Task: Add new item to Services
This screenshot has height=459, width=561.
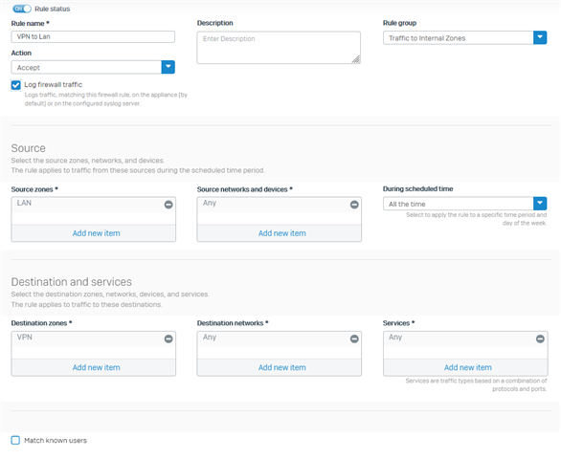Action: click(x=467, y=367)
